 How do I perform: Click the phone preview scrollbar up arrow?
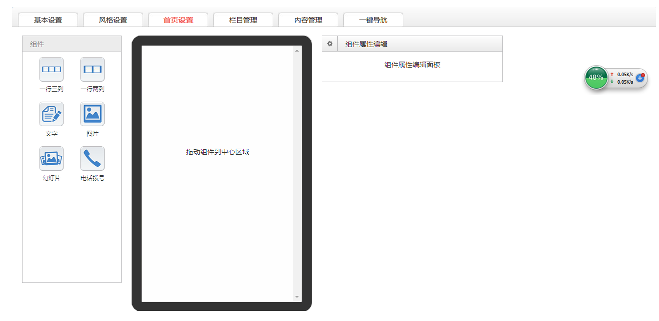[x=297, y=51]
